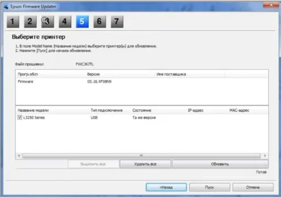This screenshot has width=281, height=197.
Task: Click Epson Firmware Updater title icon
Action: [x=6, y=7]
